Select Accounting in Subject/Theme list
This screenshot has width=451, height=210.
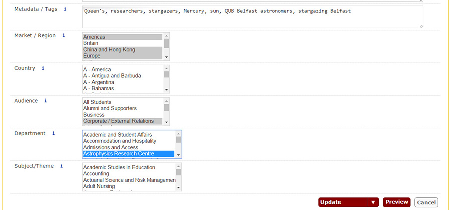click(x=129, y=174)
